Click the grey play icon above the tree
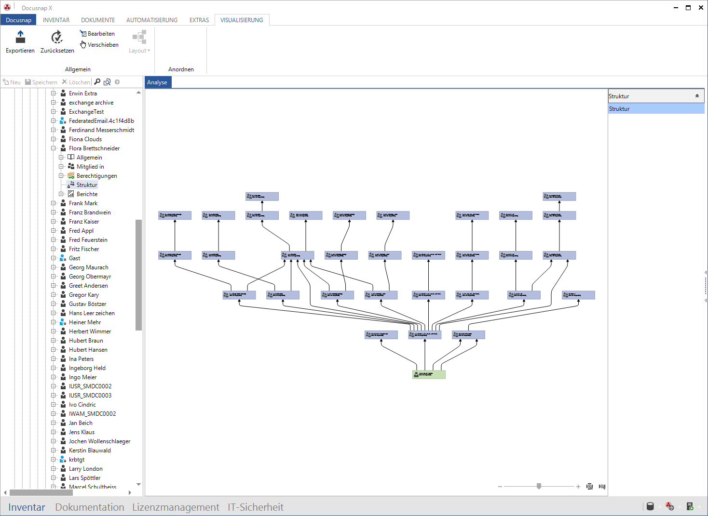Image resolution: width=708 pixels, height=516 pixels. pos(117,82)
